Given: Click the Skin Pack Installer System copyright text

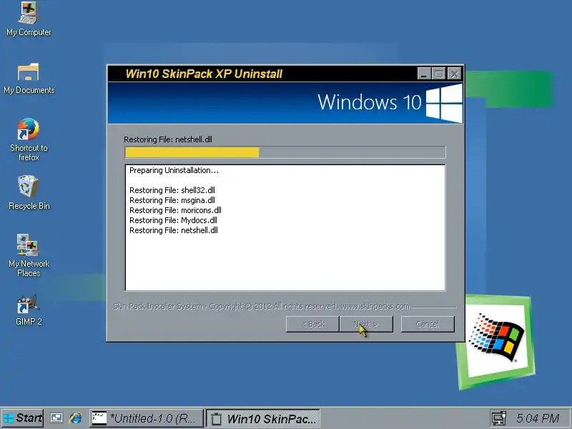Looking at the screenshot, I should point(262,307).
